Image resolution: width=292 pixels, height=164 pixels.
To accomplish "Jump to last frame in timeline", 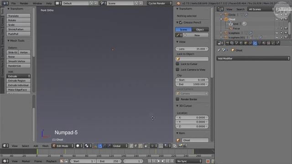I will tap(172, 161).
